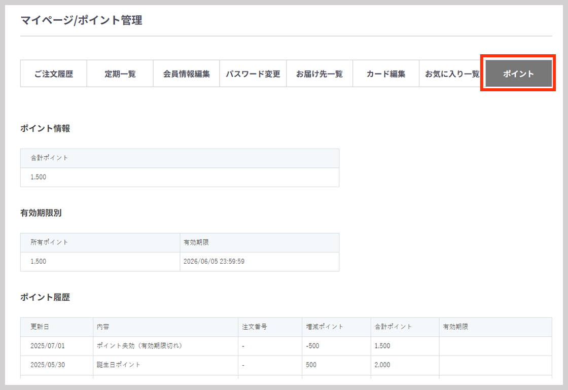568x390 pixels.
Task: Open the ご注文履歴 tab
Action: coord(54,74)
